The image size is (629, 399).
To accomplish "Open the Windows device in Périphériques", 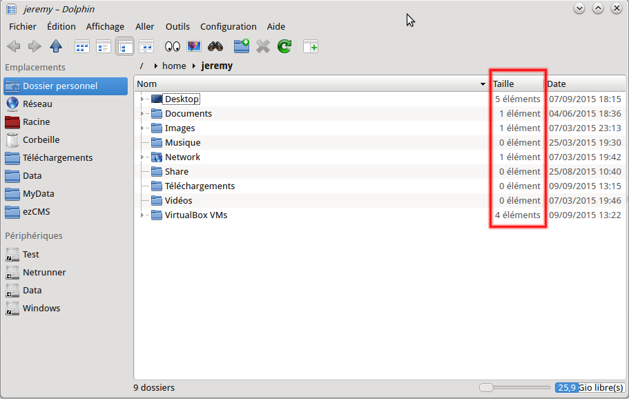I will (41, 308).
